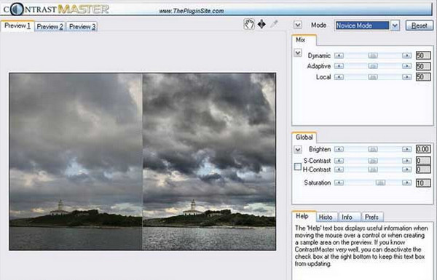Click the Brighten value field

coord(423,149)
